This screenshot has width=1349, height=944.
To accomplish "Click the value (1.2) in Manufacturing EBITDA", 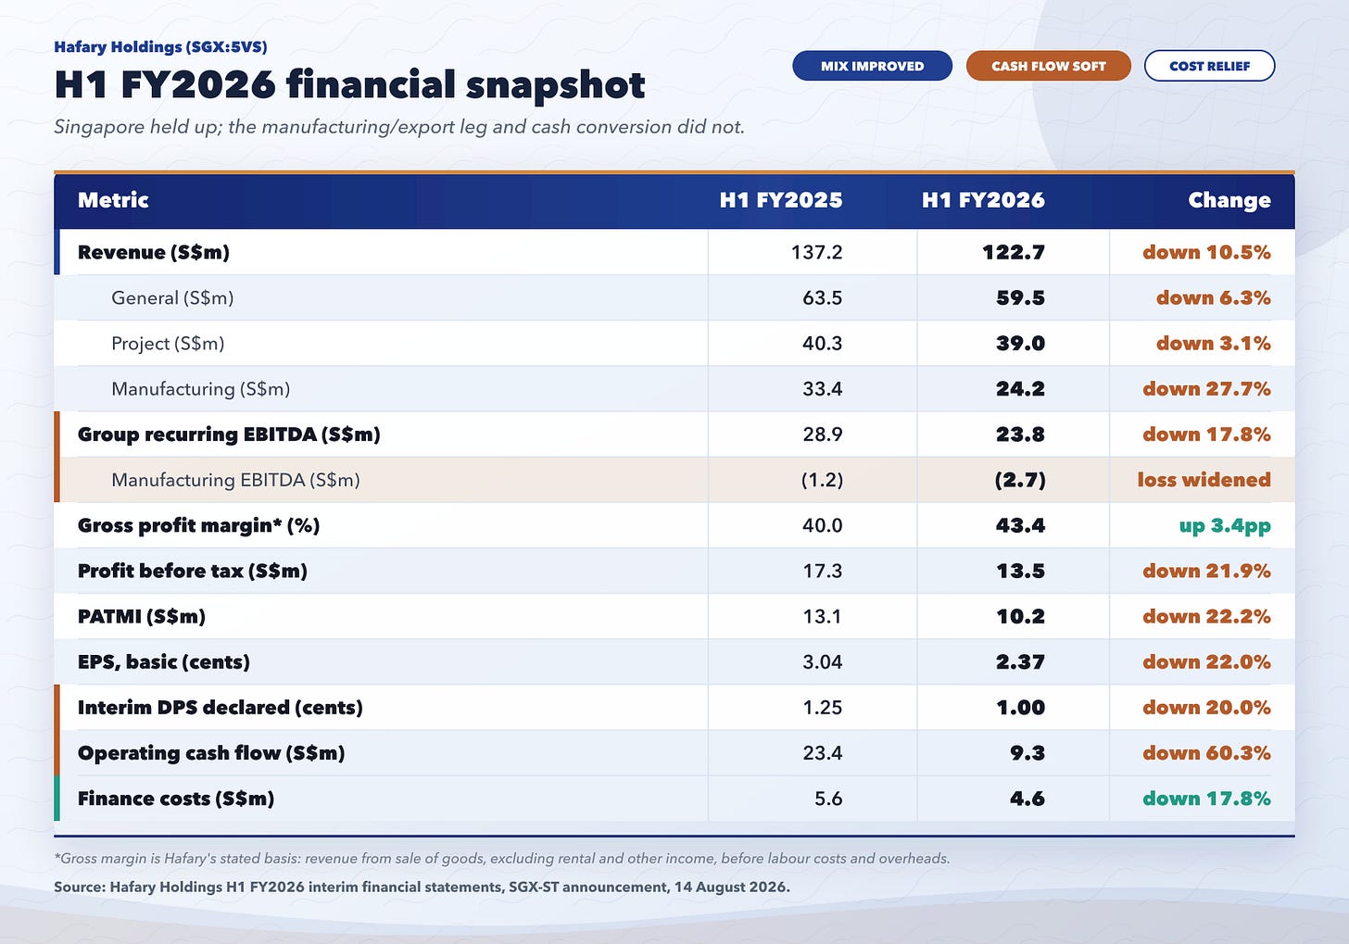I will 822,480.
